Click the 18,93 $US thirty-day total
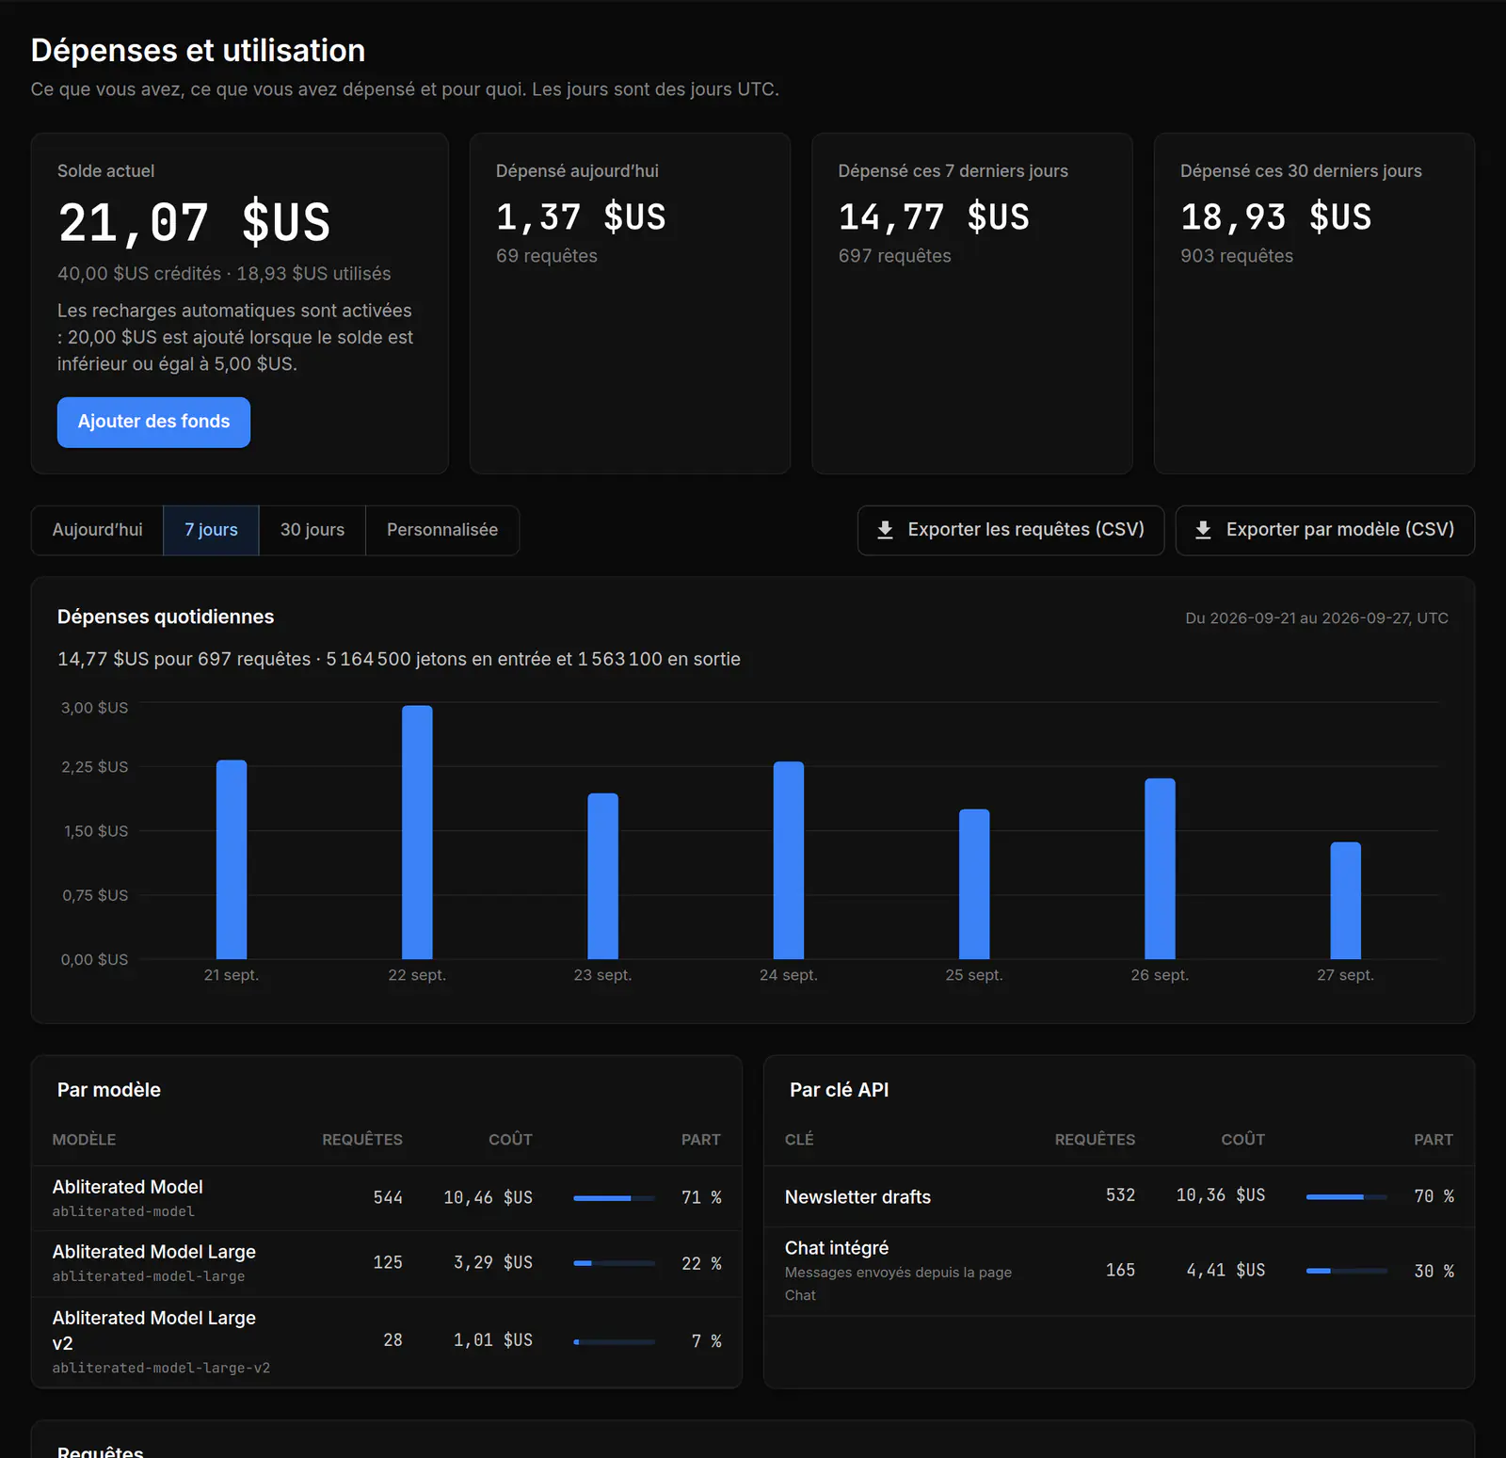This screenshot has height=1458, width=1506. pyautogui.click(x=1276, y=217)
